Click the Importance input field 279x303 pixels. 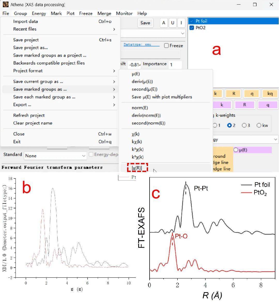tap(175, 64)
